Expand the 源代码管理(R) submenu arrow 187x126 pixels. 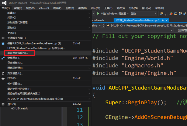(x=89, y=68)
